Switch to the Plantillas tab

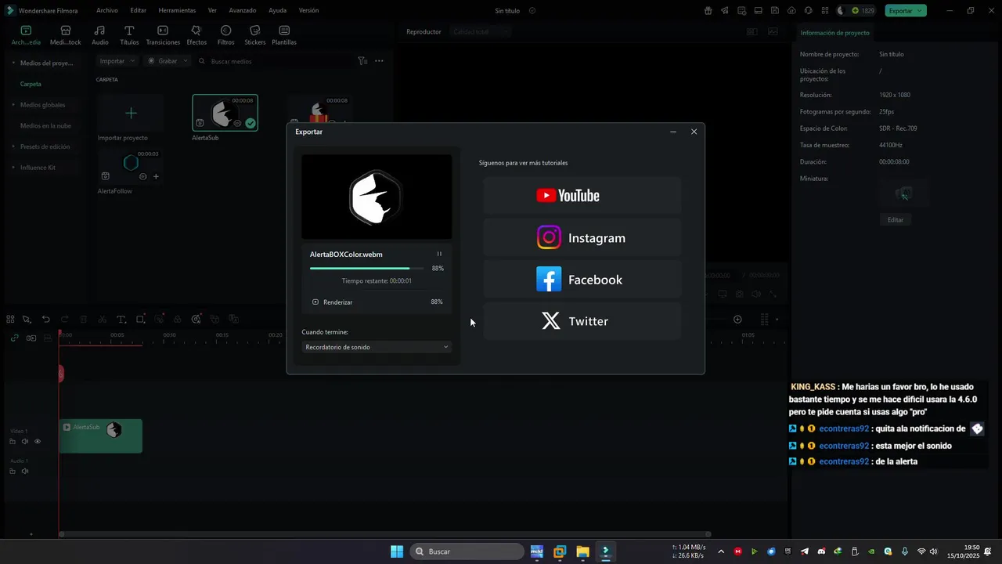click(284, 35)
